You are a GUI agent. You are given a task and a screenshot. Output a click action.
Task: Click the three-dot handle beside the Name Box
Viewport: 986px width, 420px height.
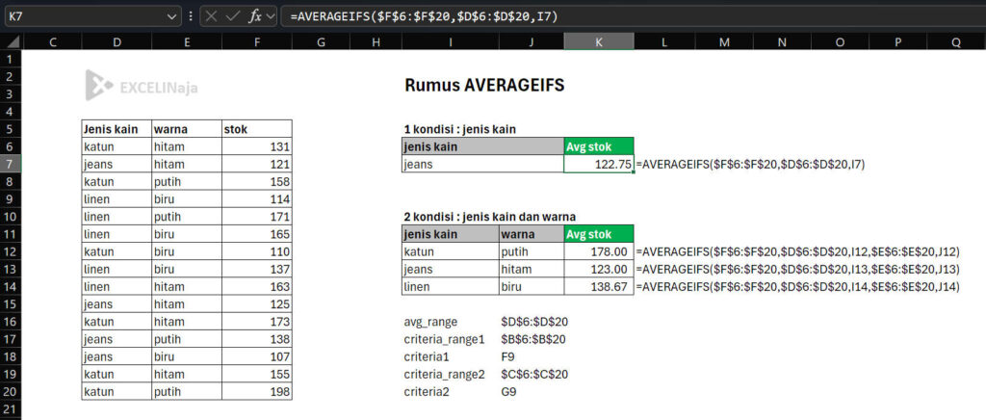(191, 17)
